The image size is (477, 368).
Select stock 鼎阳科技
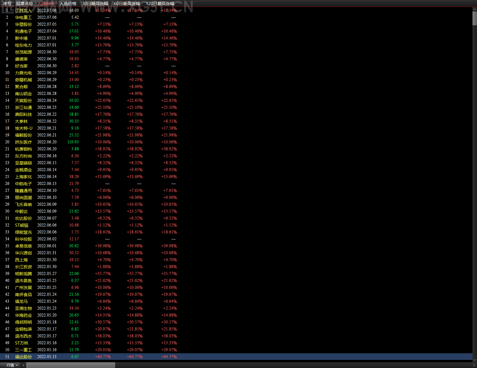[23, 114]
